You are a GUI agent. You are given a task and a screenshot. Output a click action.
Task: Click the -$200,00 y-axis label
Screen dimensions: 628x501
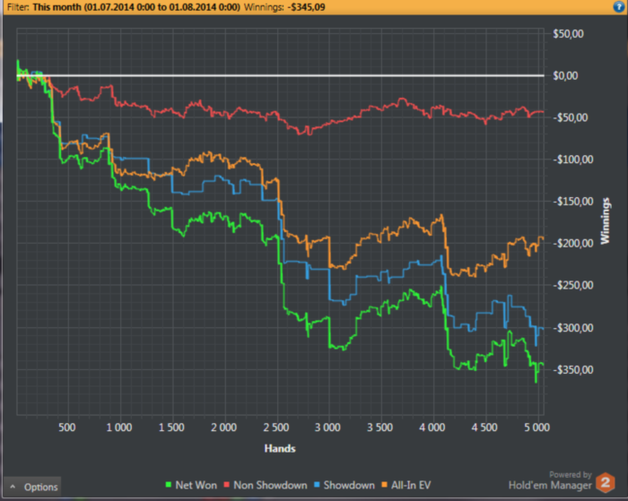pyautogui.click(x=573, y=243)
